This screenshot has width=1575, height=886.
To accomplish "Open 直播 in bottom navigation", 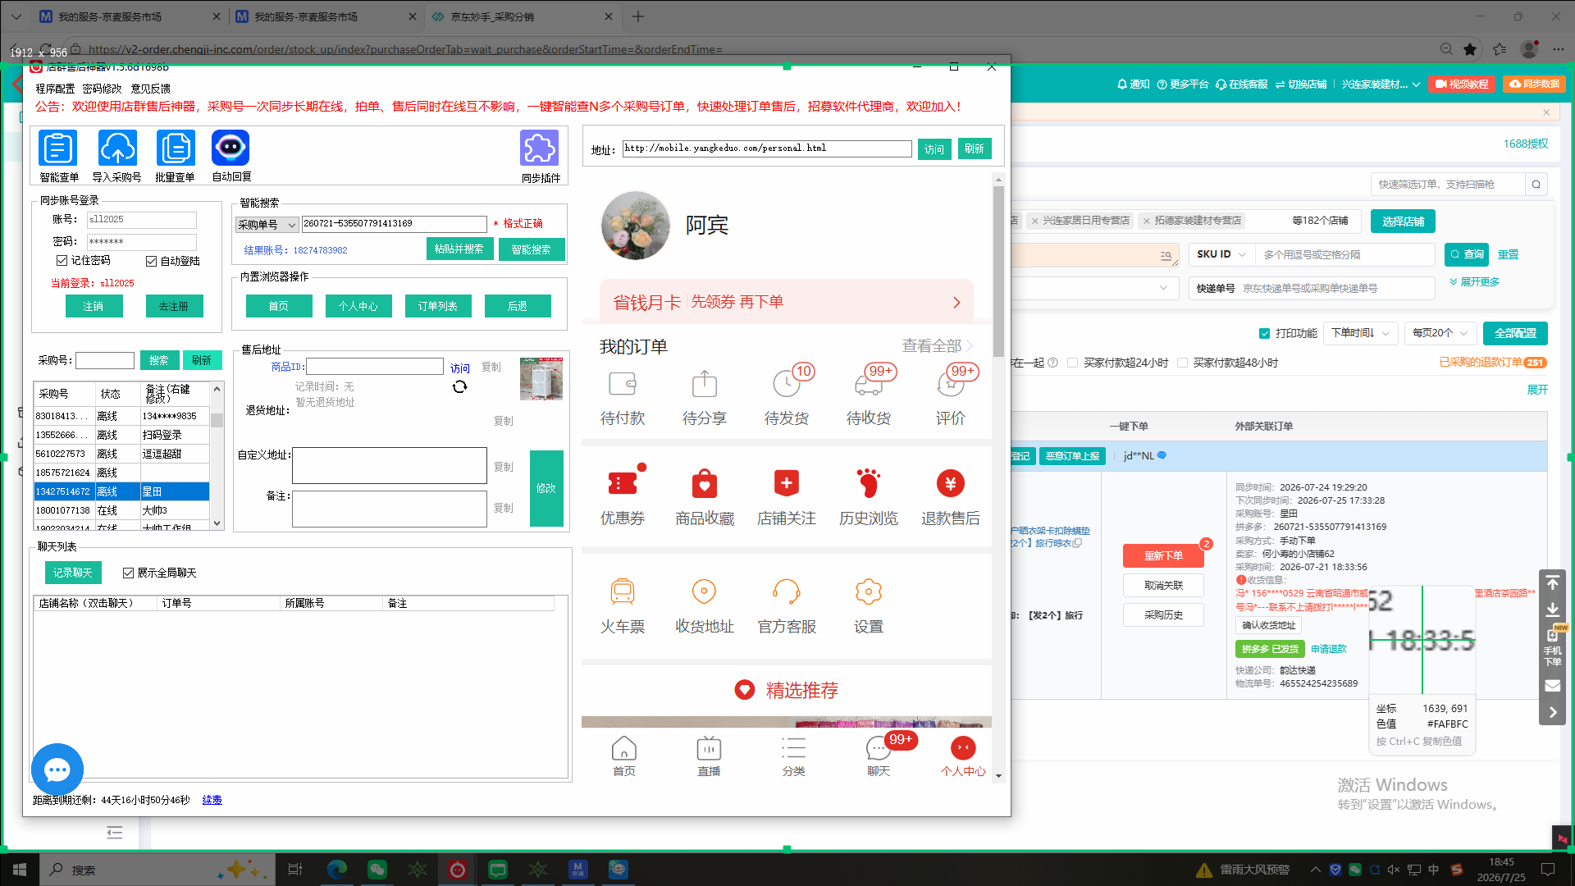I will (709, 756).
